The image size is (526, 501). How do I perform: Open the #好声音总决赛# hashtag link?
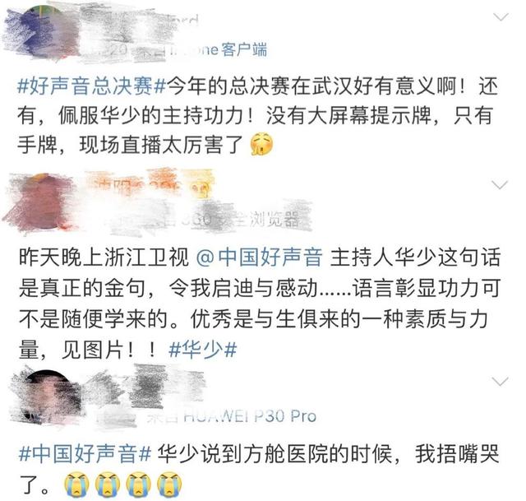[91, 86]
